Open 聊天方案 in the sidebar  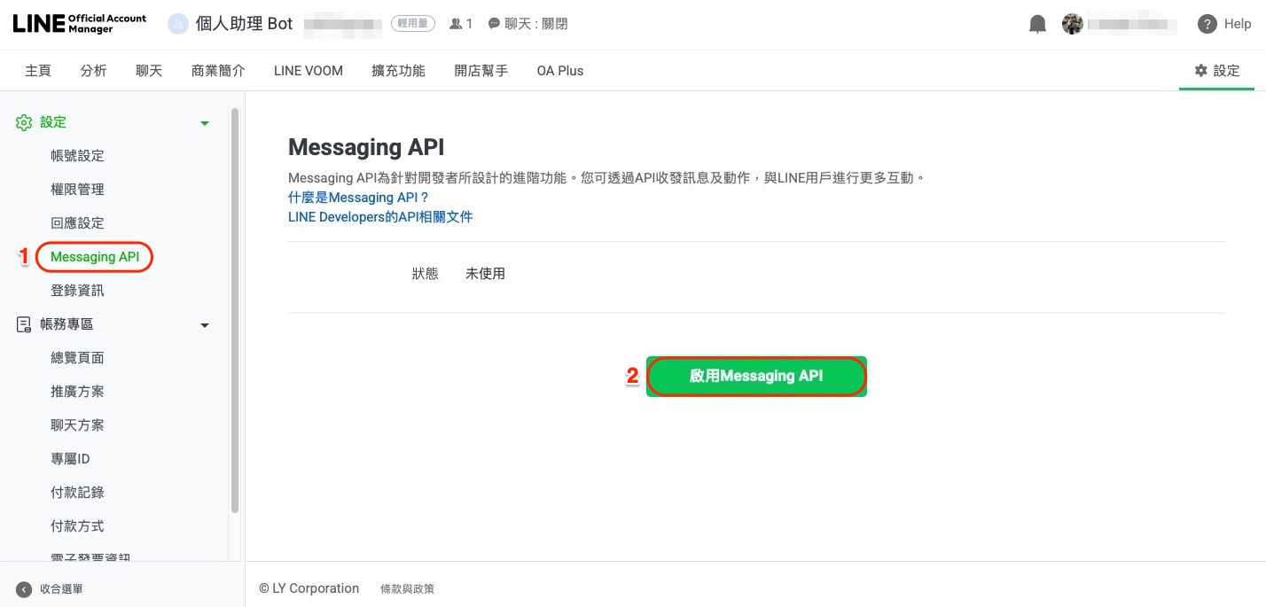click(x=77, y=425)
